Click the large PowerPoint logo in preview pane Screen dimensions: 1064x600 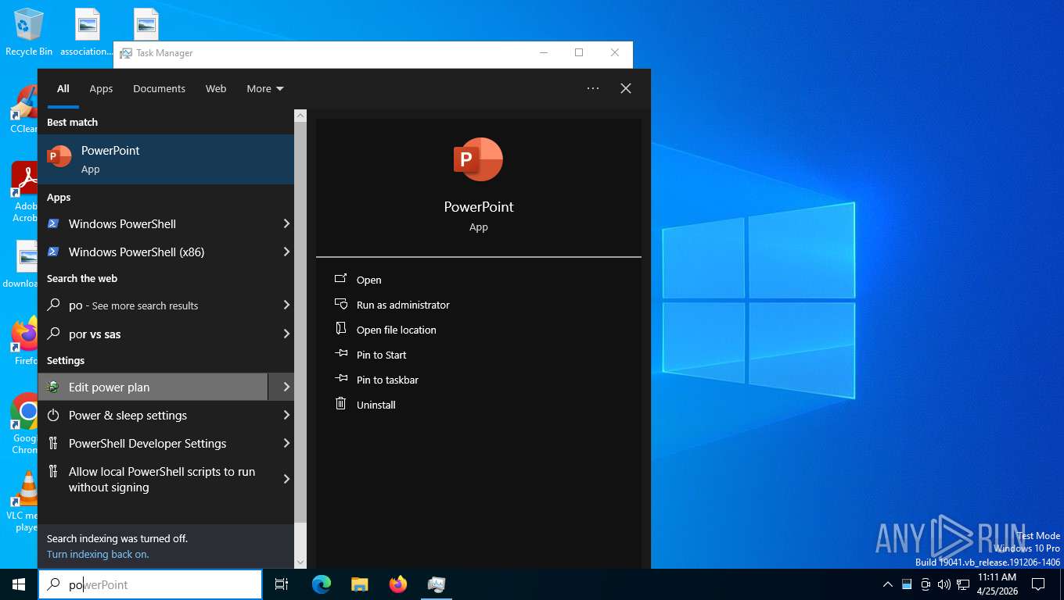coord(478,159)
